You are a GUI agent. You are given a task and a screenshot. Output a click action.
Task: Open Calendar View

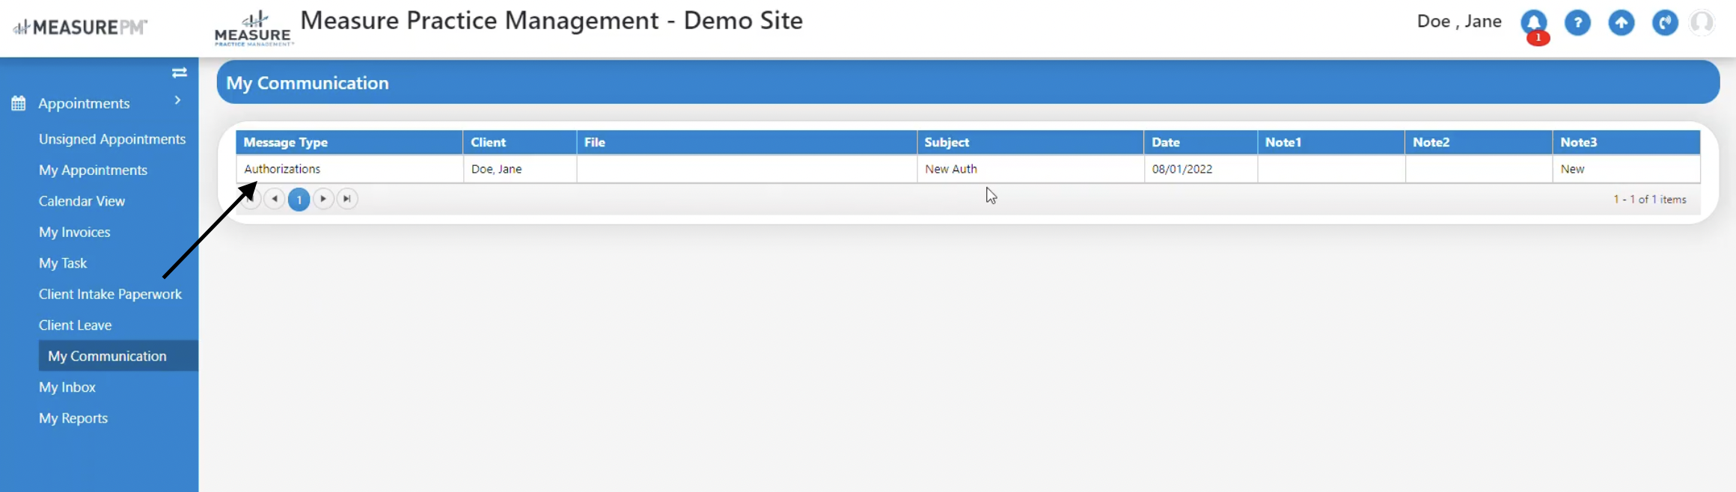82,201
